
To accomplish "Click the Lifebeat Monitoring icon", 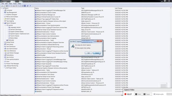I will (5, 66).
